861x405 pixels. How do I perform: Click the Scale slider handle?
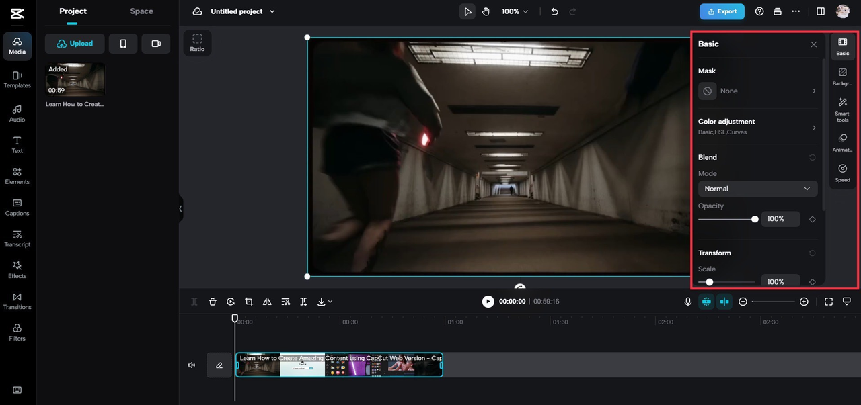click(x=709, y=282)
